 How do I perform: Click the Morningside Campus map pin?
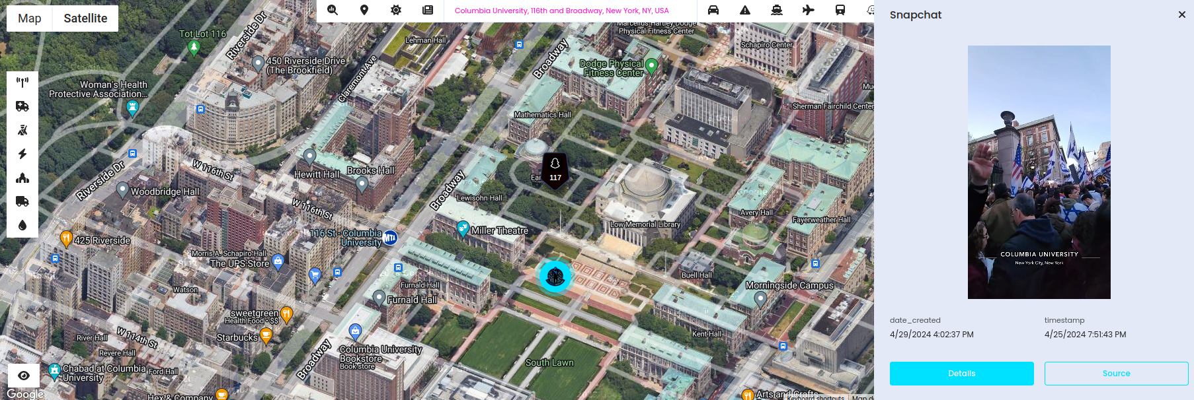(761, 300)
